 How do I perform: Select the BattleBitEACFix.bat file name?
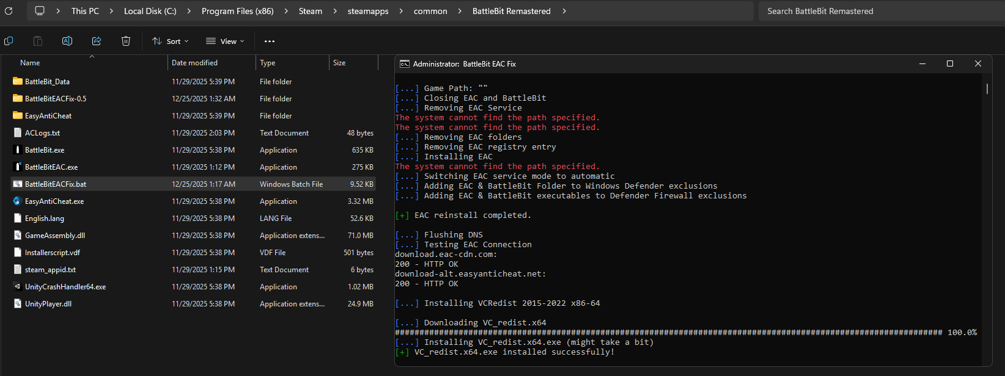(56, 184)
